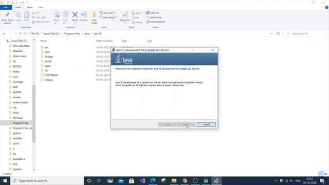
Task: Select bmi_calculator folder in navigation pane
Action: click(21, 46)
